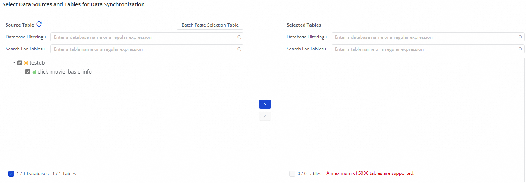Click the Batch Paste Selection Table button
The width and height of the screenshot is (526, 183).
210,25
